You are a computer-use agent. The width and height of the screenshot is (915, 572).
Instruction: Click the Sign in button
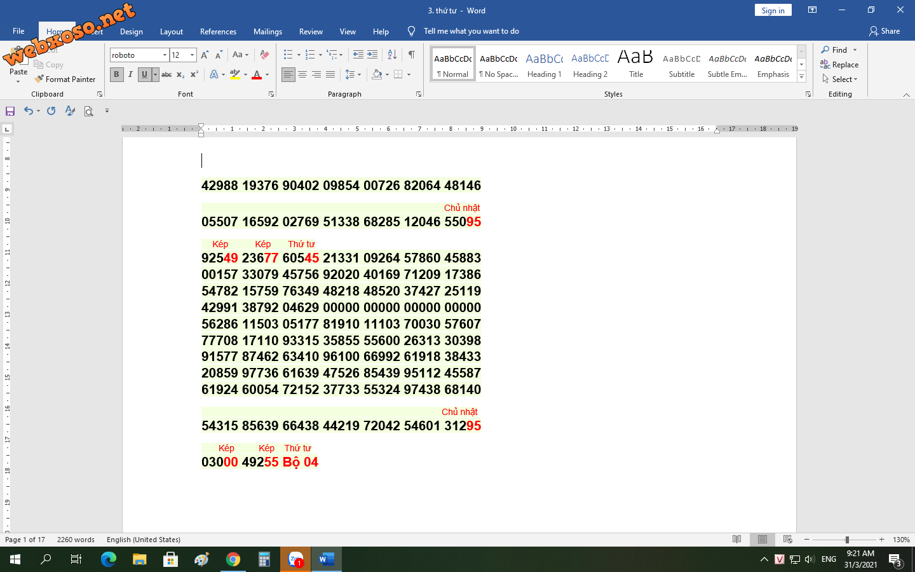click(773, 11)
